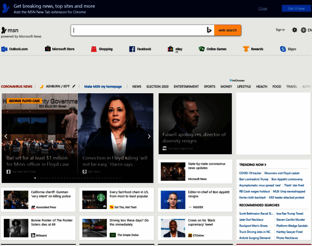Open the NEWS menu tab
The width and height of the screenshot is (312, 246).
pyautogui.click(x=137, y=87)
